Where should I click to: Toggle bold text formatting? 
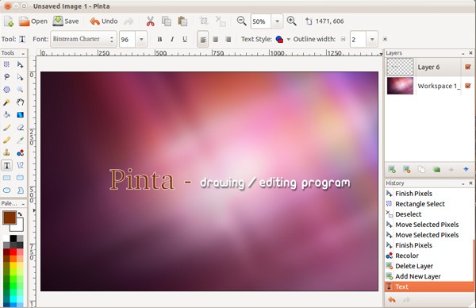[x=159, y=39]
